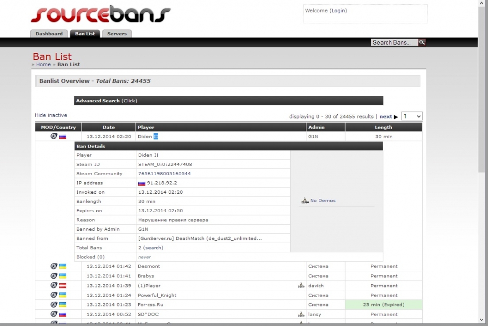Open the Steam Community ID link
The height and width of the screenshot is (326, 488).
coord(164,174)
